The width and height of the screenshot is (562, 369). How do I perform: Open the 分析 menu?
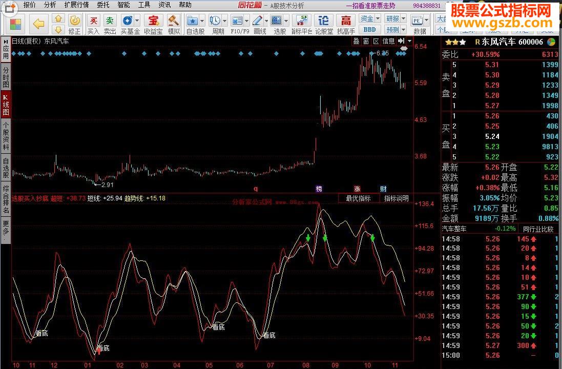(50, 5)
